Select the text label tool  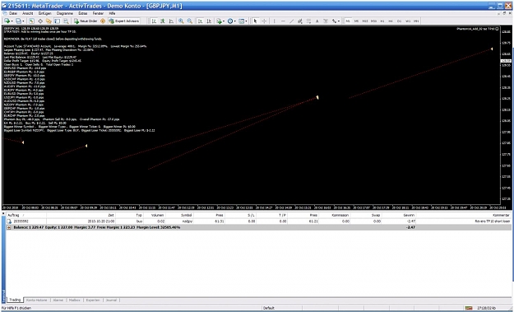(x=326, y=21)
